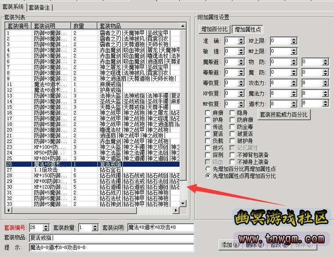334x257 pixels.
Task: Select row 27 labeled 1.1倍攻击
Action: (x=92, y=170)
